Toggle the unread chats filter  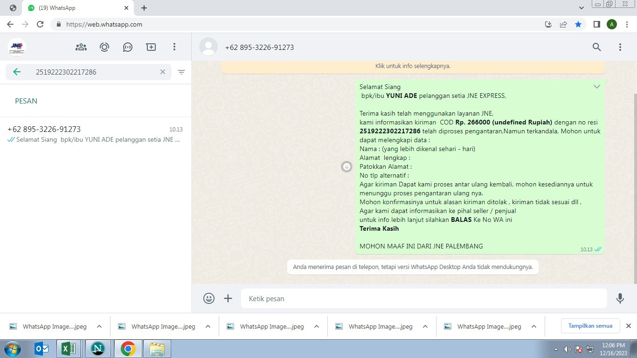click(x=181, y=72)
